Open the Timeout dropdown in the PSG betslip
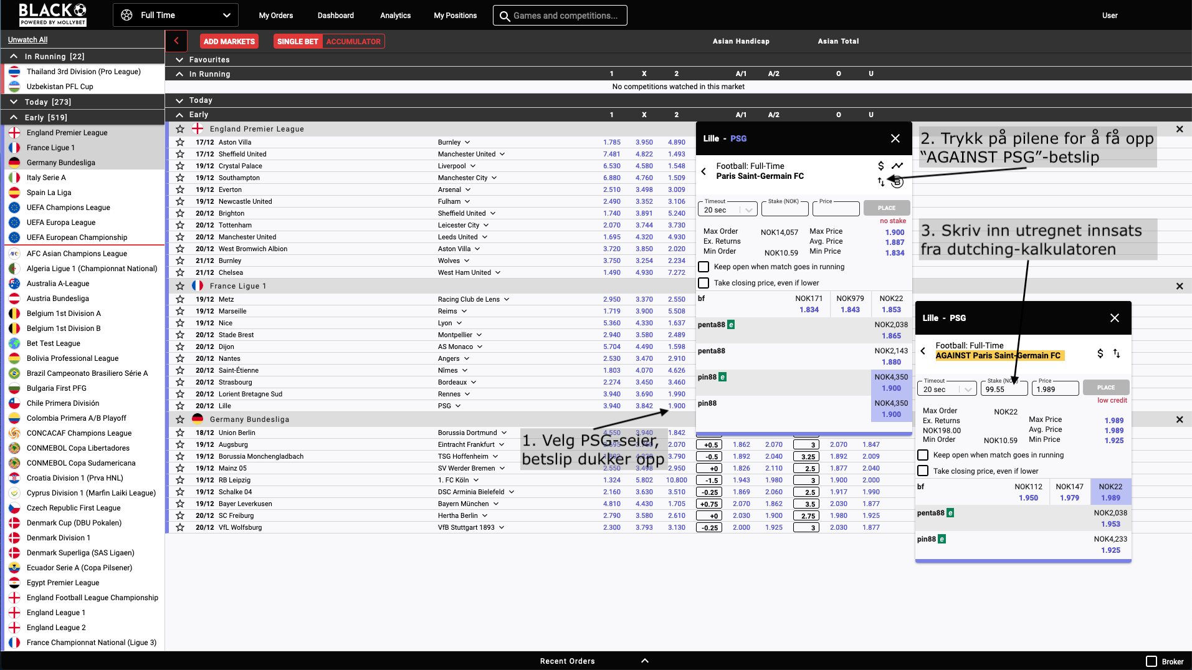Image resolution: width=1192 pixels, height=670 pixels. coord(728,209)
